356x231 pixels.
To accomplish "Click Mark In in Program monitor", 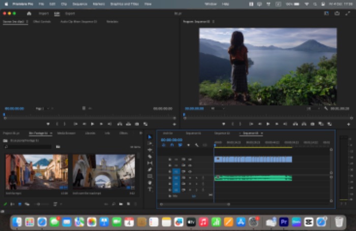I will point(232,124).
